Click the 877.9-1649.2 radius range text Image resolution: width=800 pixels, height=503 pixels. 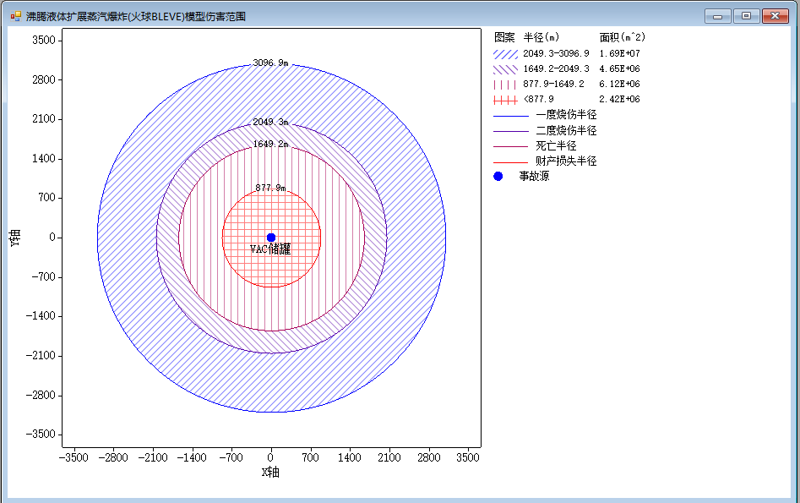click(553, 85)
